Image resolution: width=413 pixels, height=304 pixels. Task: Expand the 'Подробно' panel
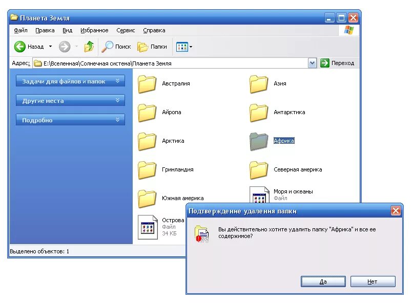(x=70, y=120)
